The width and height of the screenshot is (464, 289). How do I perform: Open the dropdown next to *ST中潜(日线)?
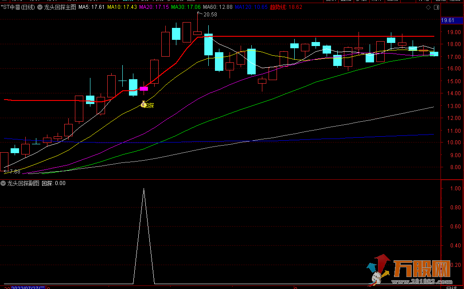(40, 7)
